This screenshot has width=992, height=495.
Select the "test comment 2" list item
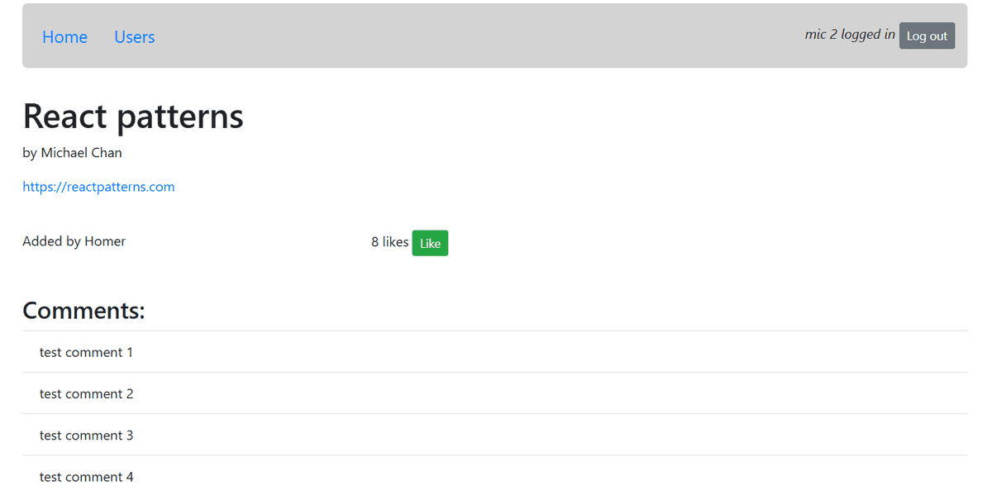(x=86, y=393)
